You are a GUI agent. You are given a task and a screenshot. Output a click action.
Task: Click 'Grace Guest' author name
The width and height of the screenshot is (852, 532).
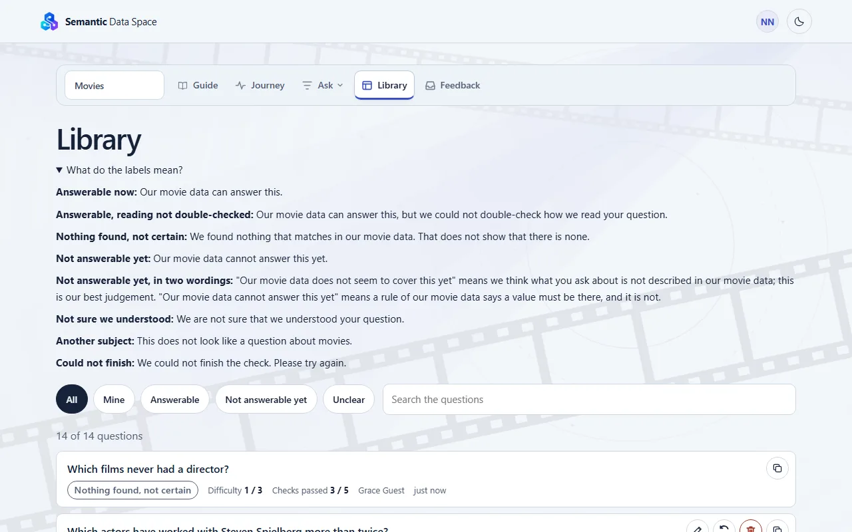381,491
